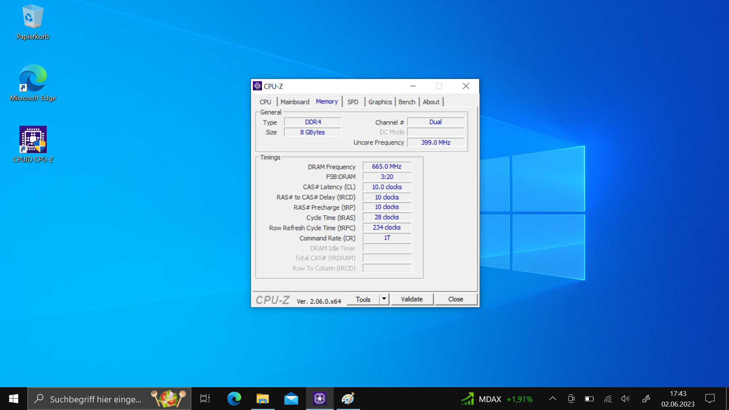The image size is (729, 410).
Task: Open the Mail app in the taskbar
Action: pyautogui.click(x=291, y=399)
